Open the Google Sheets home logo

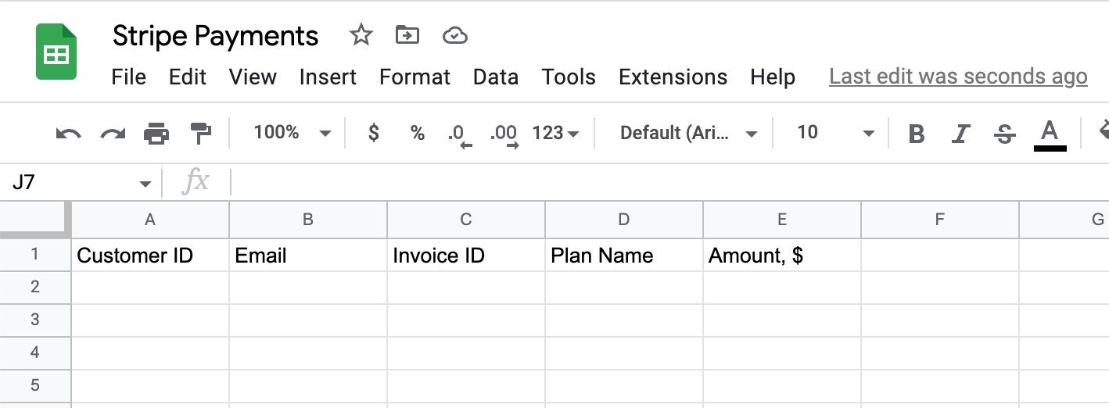point(56,52)
